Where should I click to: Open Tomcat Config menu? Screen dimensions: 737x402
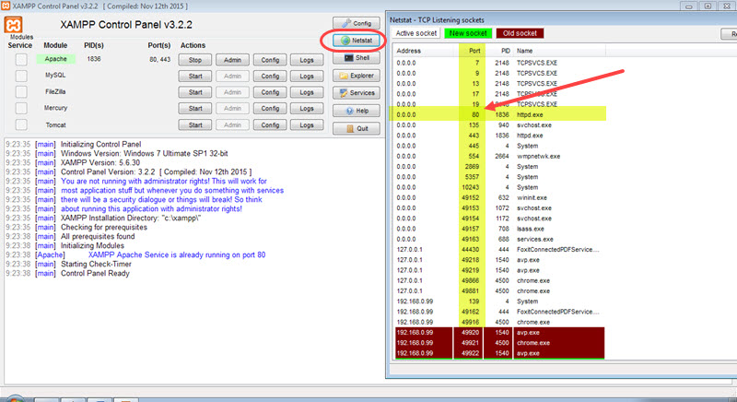270,125
